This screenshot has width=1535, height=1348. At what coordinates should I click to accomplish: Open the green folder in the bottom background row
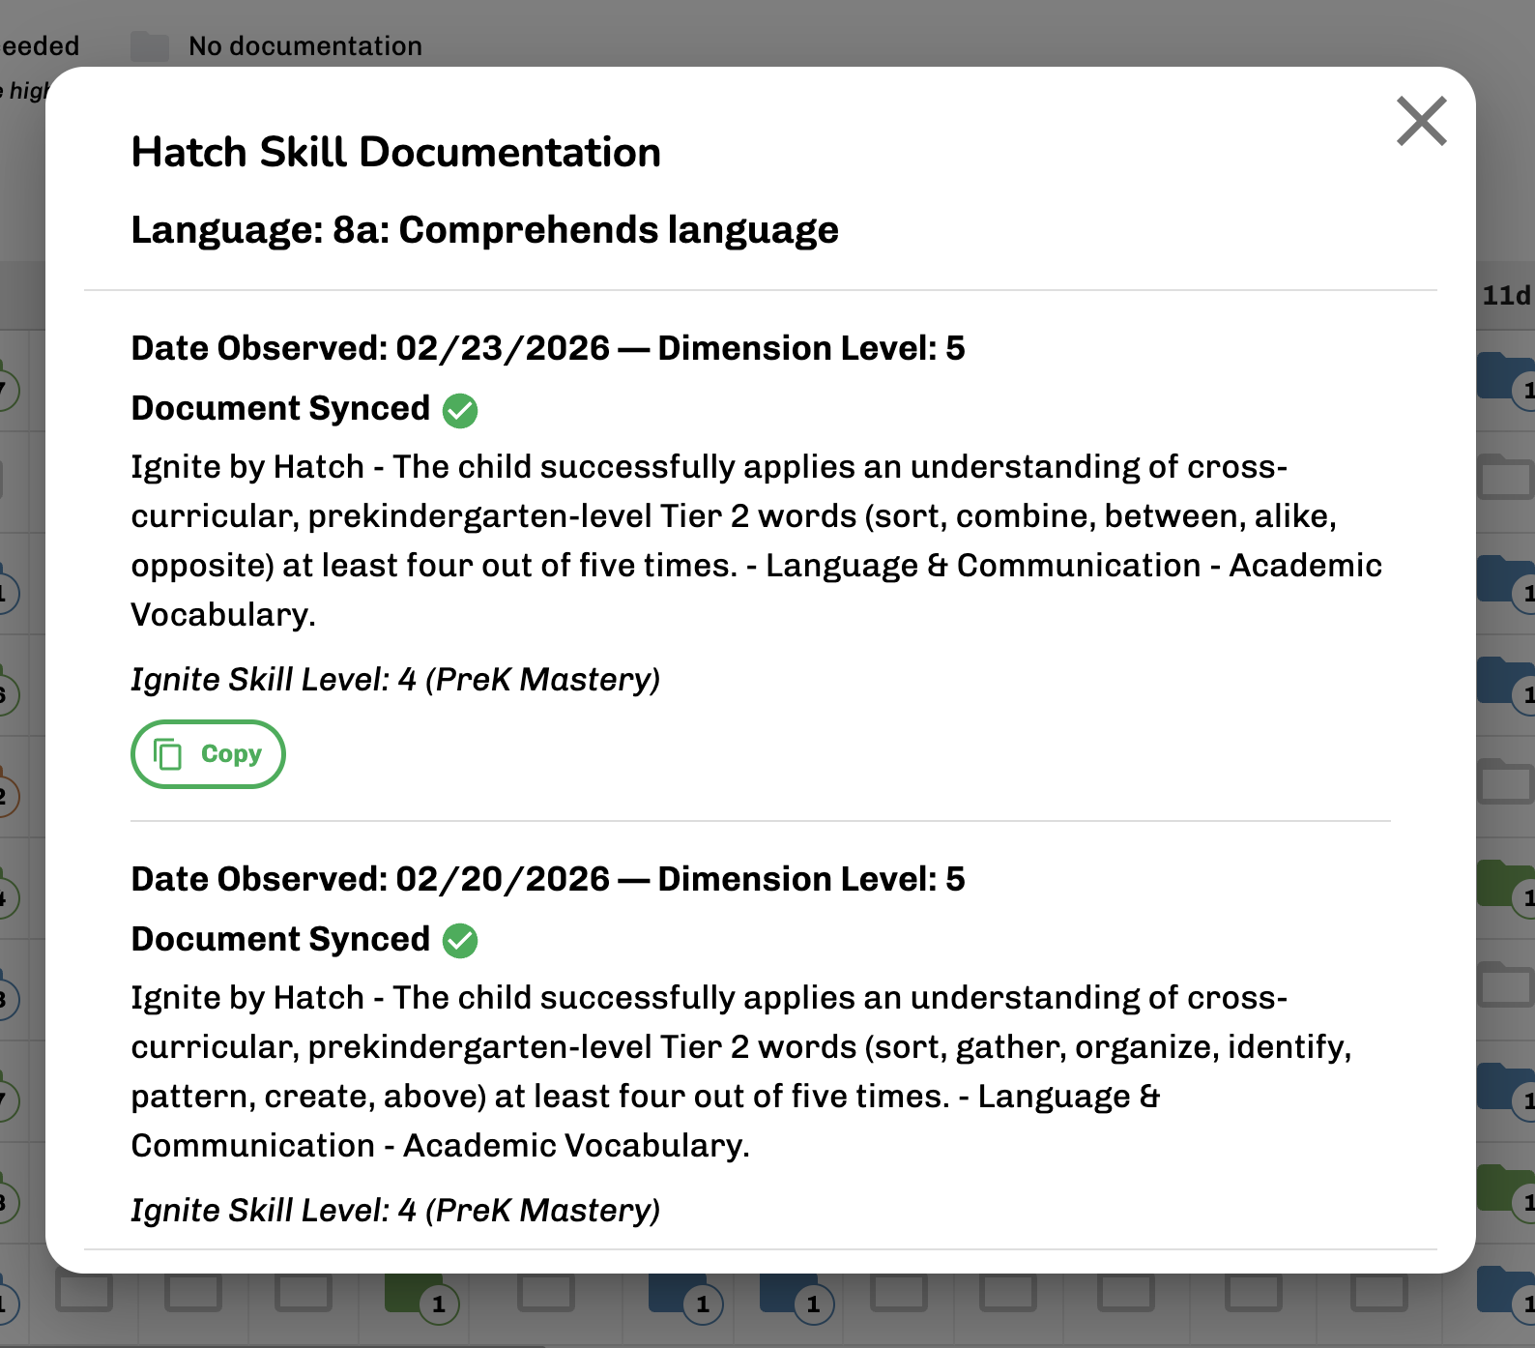414,1293
